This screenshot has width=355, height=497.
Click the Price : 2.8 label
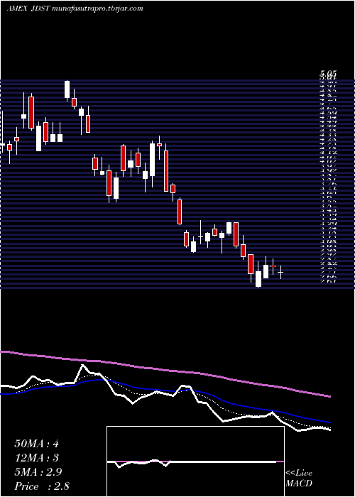(42, 486)
